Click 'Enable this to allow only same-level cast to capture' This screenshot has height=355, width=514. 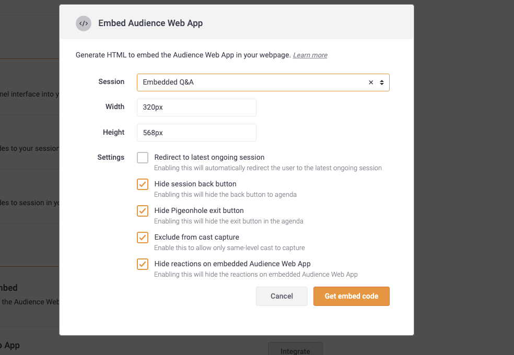[x=229, y=248]
